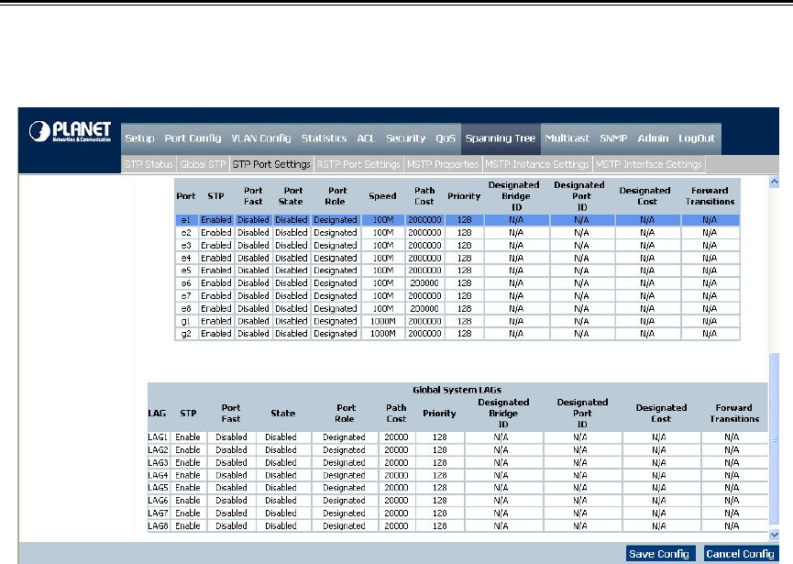Screen dimensions: 793x564
Task: Click Forward Transitions header in LAGs table
Action: (x=734, y=414)
